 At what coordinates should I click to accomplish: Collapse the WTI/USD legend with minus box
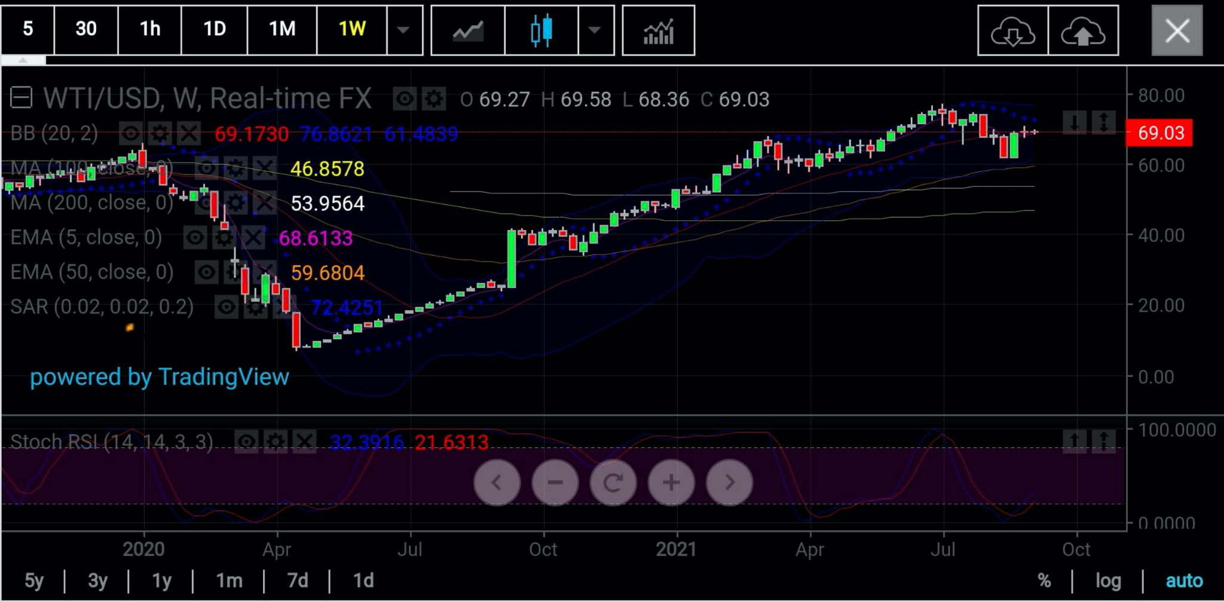[x=21, y=98]
